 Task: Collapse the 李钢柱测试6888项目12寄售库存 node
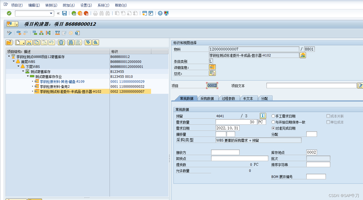tap(9, 57)
